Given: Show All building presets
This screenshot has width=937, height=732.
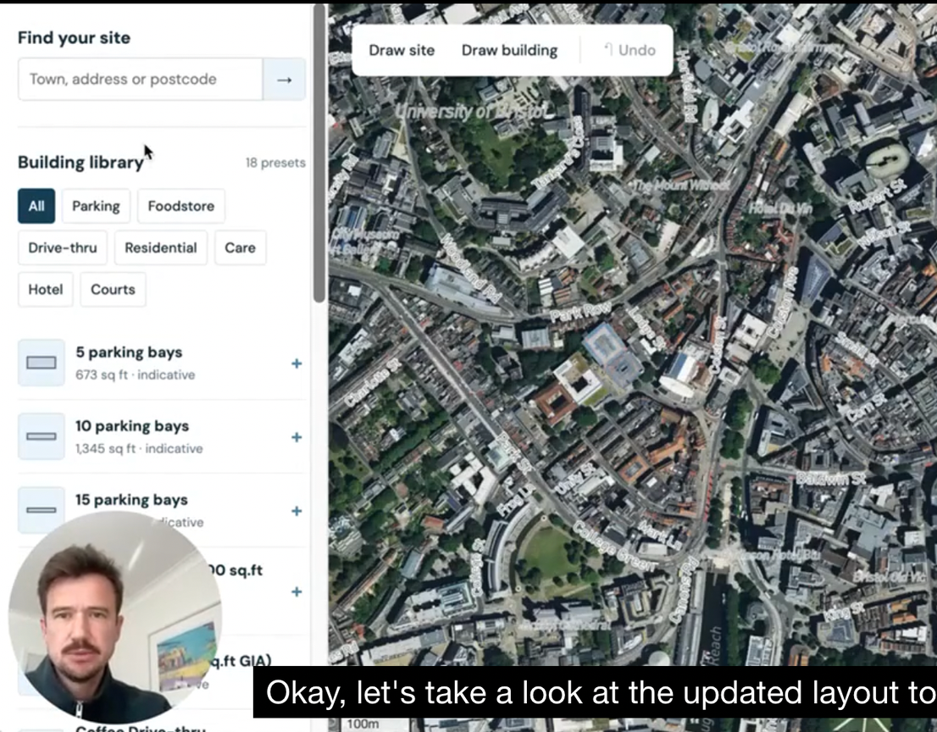Looking at the screenshot, I should coord(36,206).
